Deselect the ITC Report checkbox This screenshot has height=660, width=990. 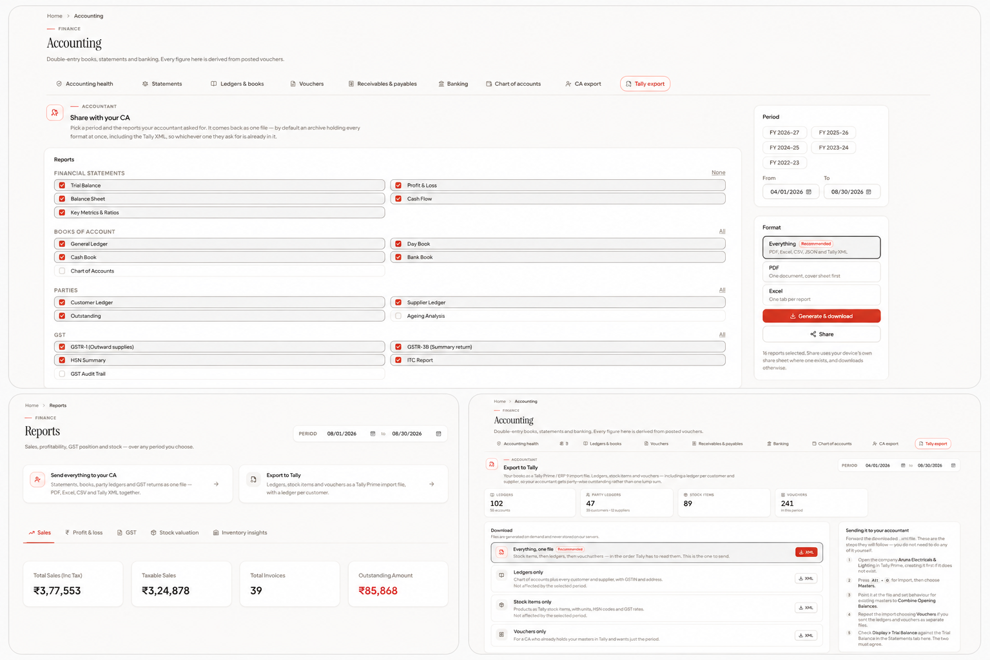pos(398,360)
